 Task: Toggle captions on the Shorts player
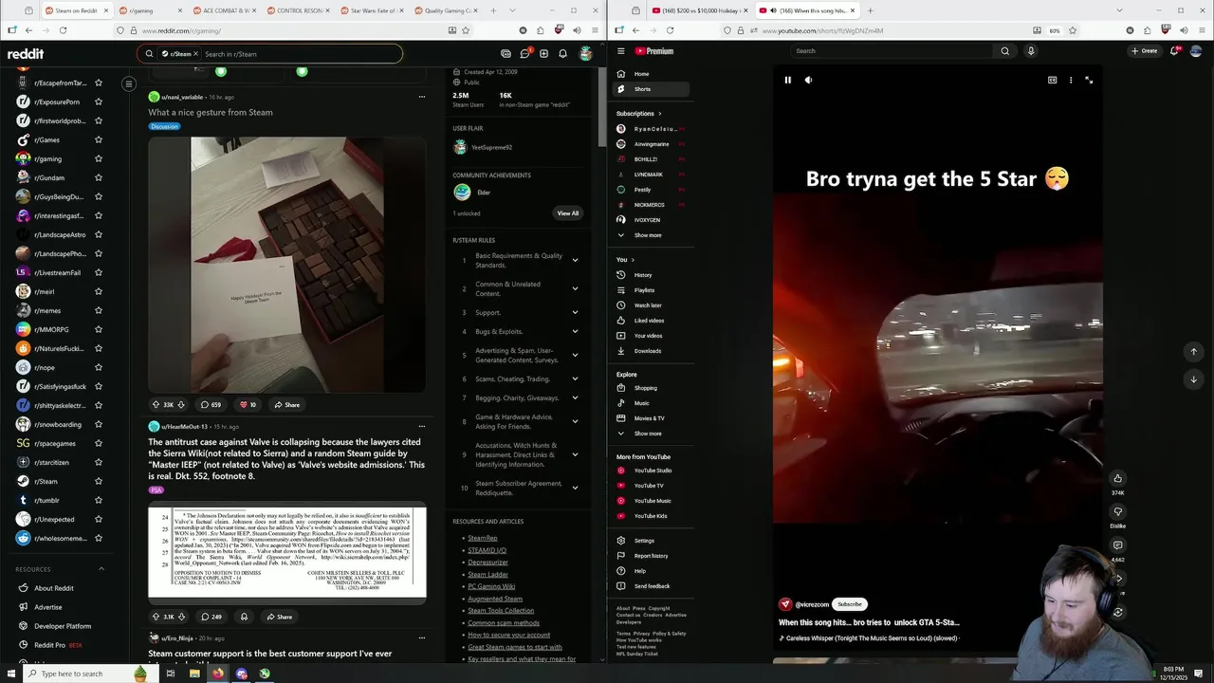[1052, 80]
